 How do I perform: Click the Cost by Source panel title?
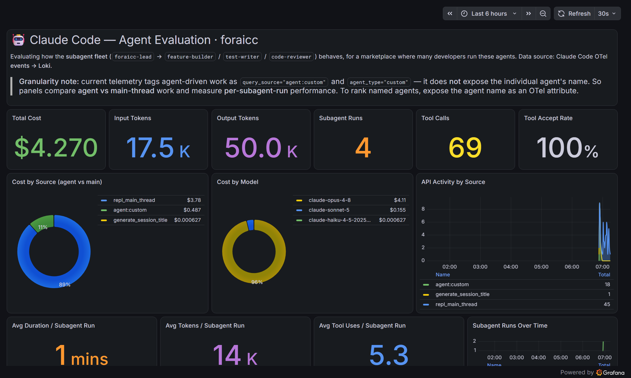pos(57,182)
